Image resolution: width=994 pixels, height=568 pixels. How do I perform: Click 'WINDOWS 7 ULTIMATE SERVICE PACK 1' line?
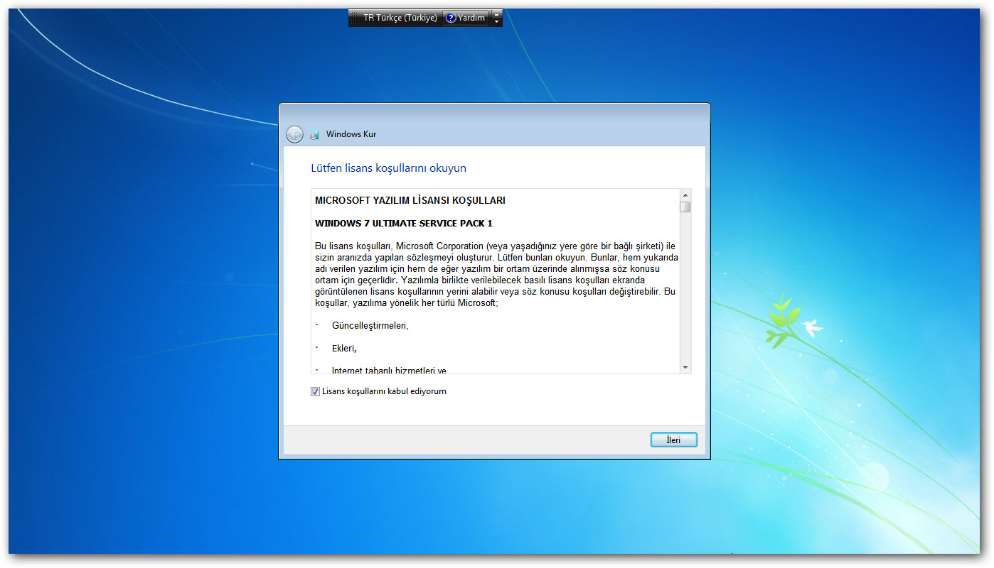tap(404, 223)
